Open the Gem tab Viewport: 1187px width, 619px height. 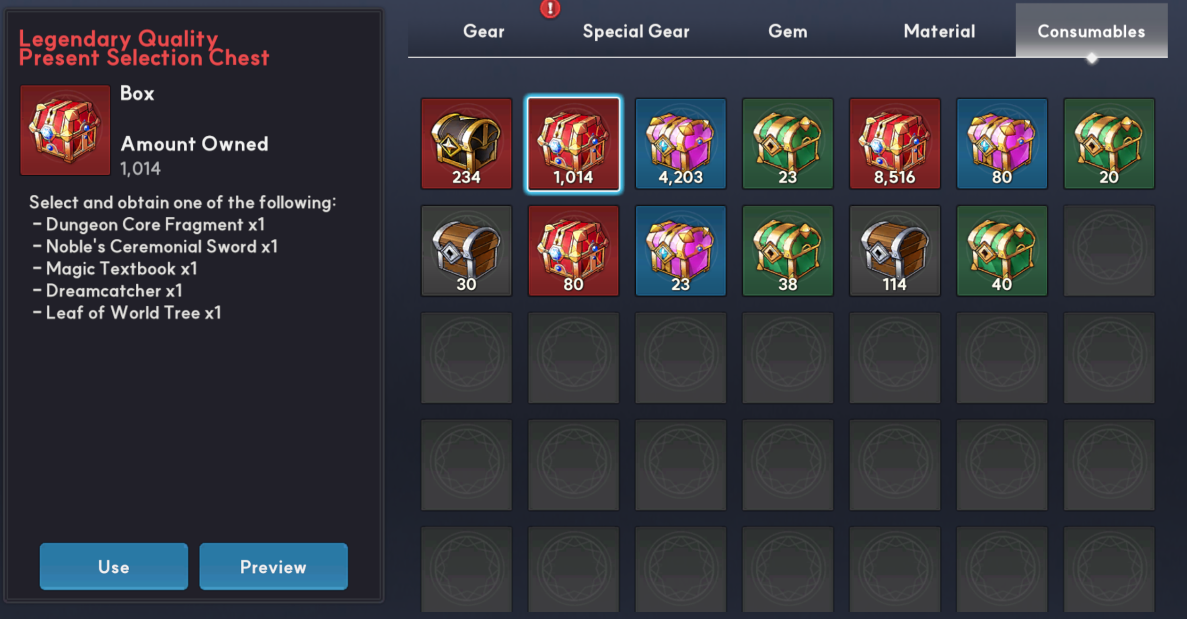point(788,31)
